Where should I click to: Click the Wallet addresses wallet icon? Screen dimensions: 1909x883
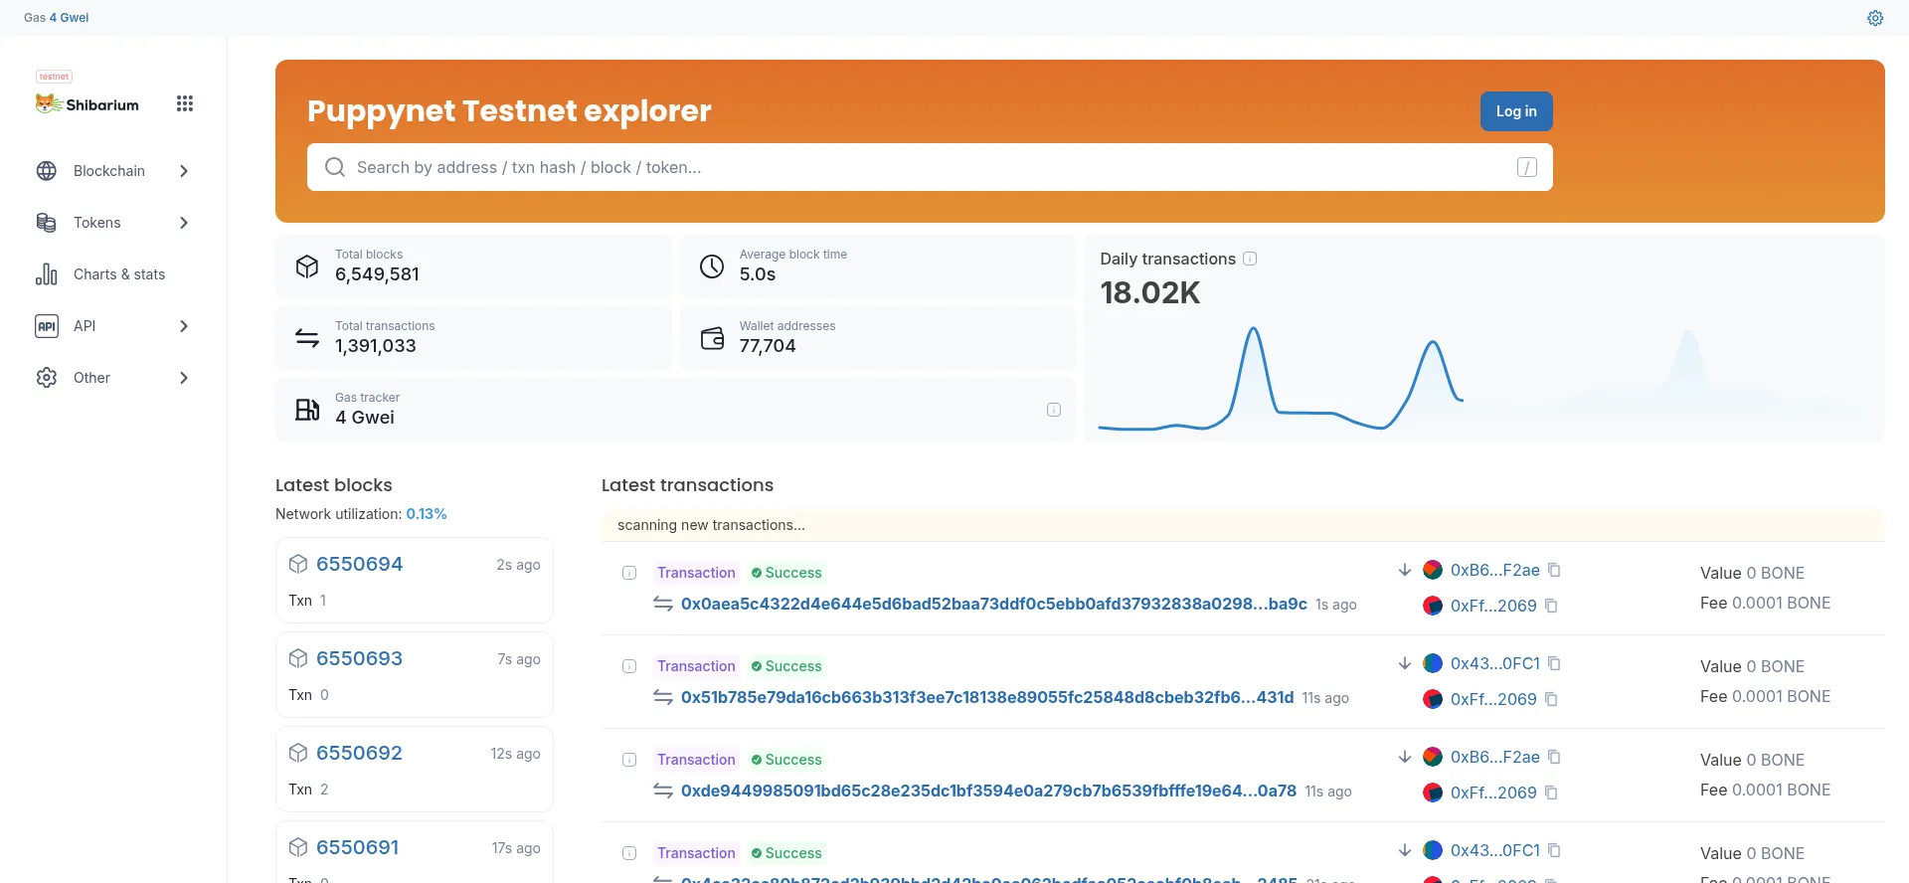(x=712, y=338)
